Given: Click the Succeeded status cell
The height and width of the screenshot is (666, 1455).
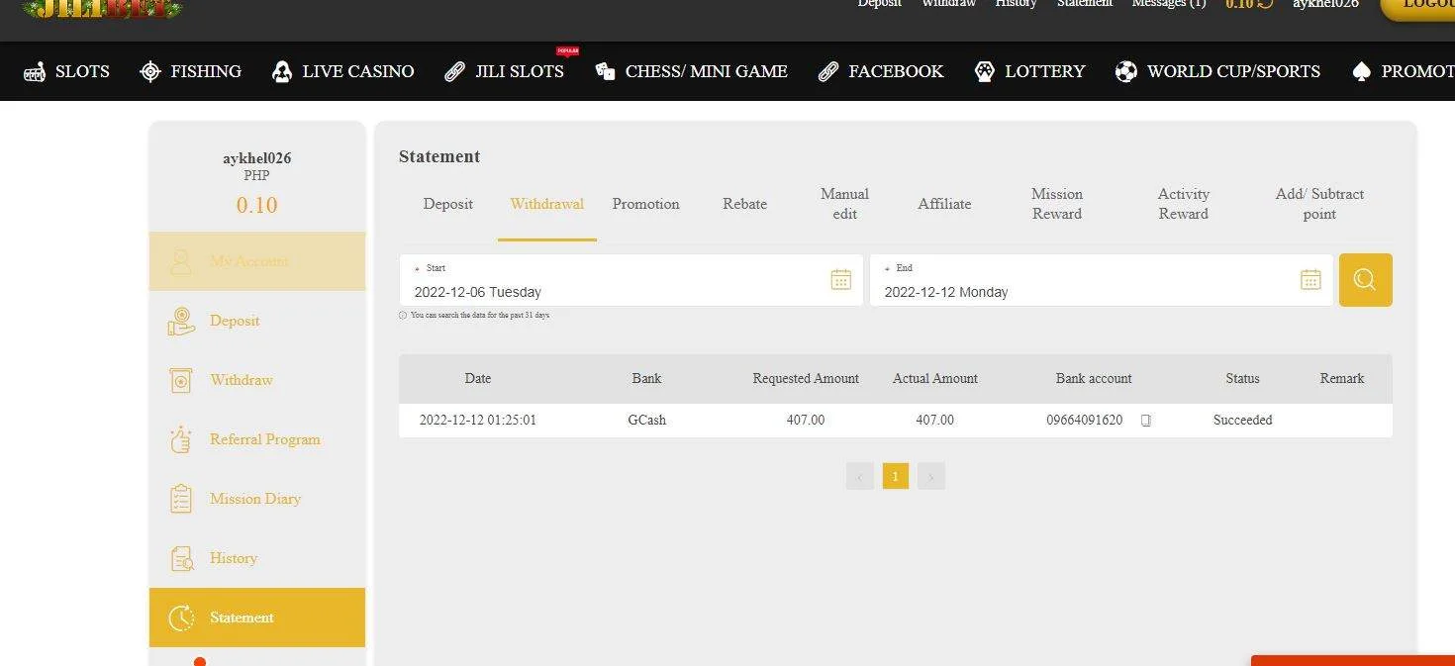Looking at the screenshot, I should tap(1243, 421).
